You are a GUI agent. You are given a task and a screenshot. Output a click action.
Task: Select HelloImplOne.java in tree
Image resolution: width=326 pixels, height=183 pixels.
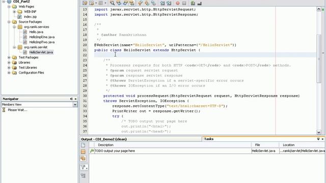pyautogui.click(x=42, y=37)
